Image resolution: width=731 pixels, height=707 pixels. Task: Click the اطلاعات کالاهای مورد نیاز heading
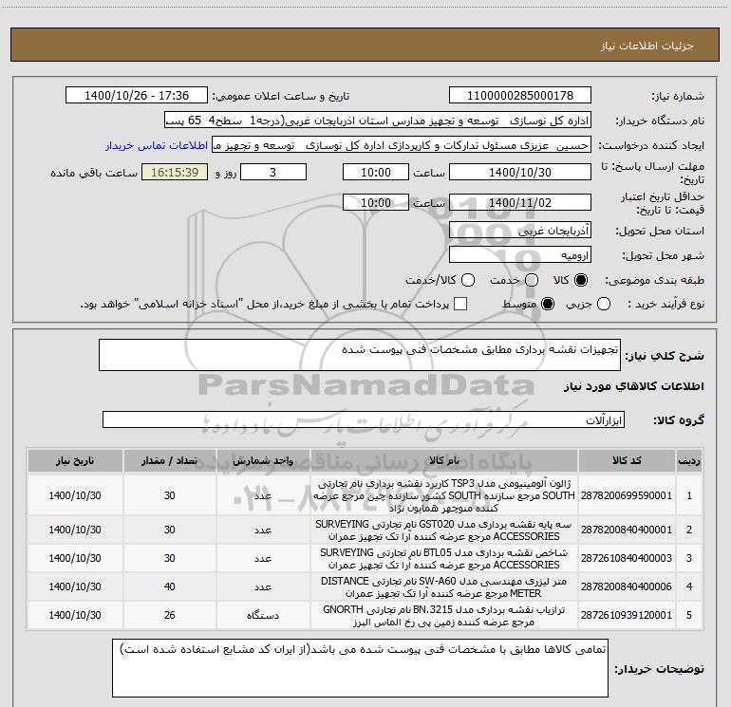[634, 386]
